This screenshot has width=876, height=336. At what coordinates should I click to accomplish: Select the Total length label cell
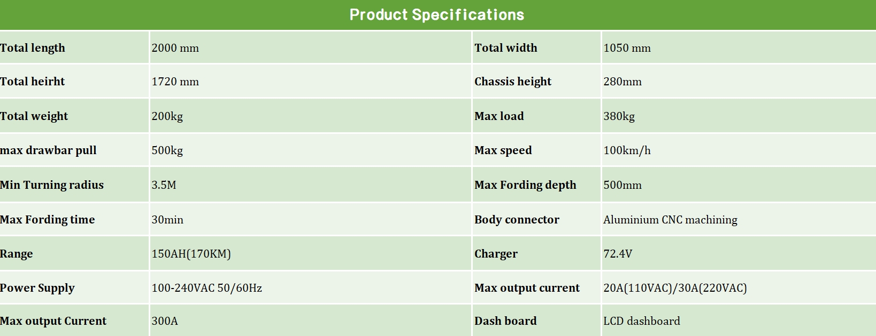pyautogui.click(x=33, y=48)
